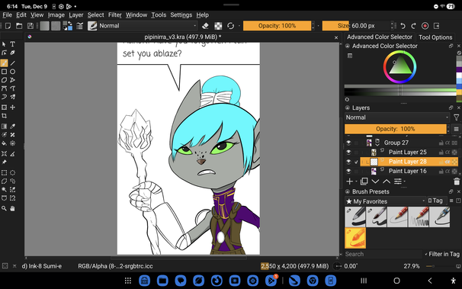This screenshot has width=462, height=289.
Task: Select the Reference Images pin tool
Action: (x=4, y=162)
